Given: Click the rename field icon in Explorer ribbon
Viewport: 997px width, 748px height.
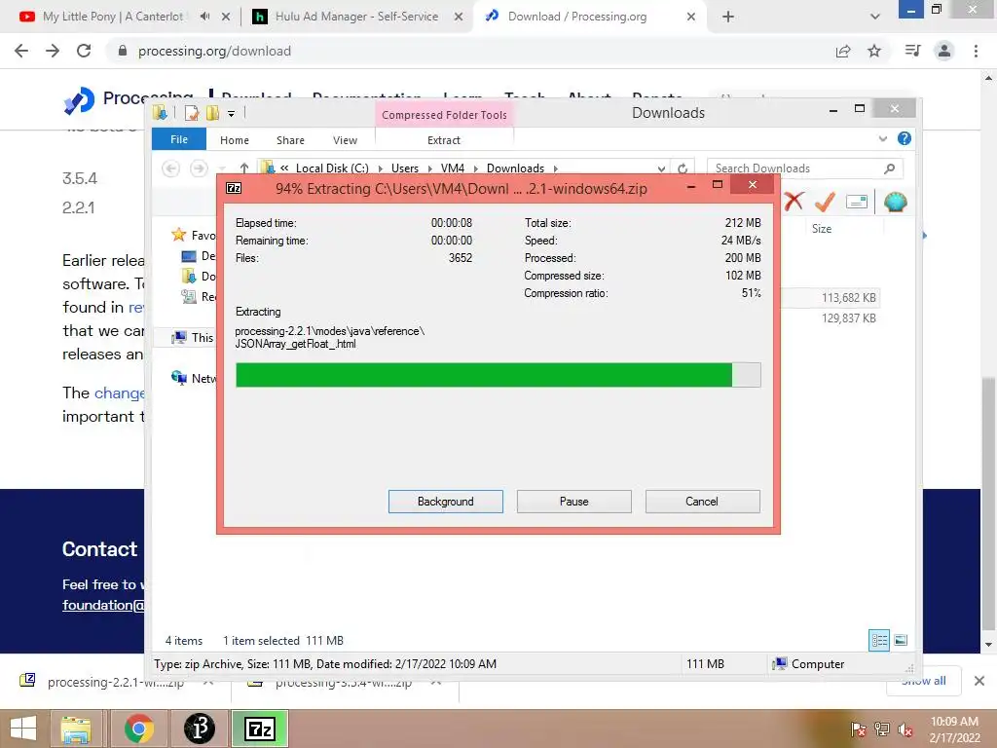Looking at the screenshot, I should 857,203.
